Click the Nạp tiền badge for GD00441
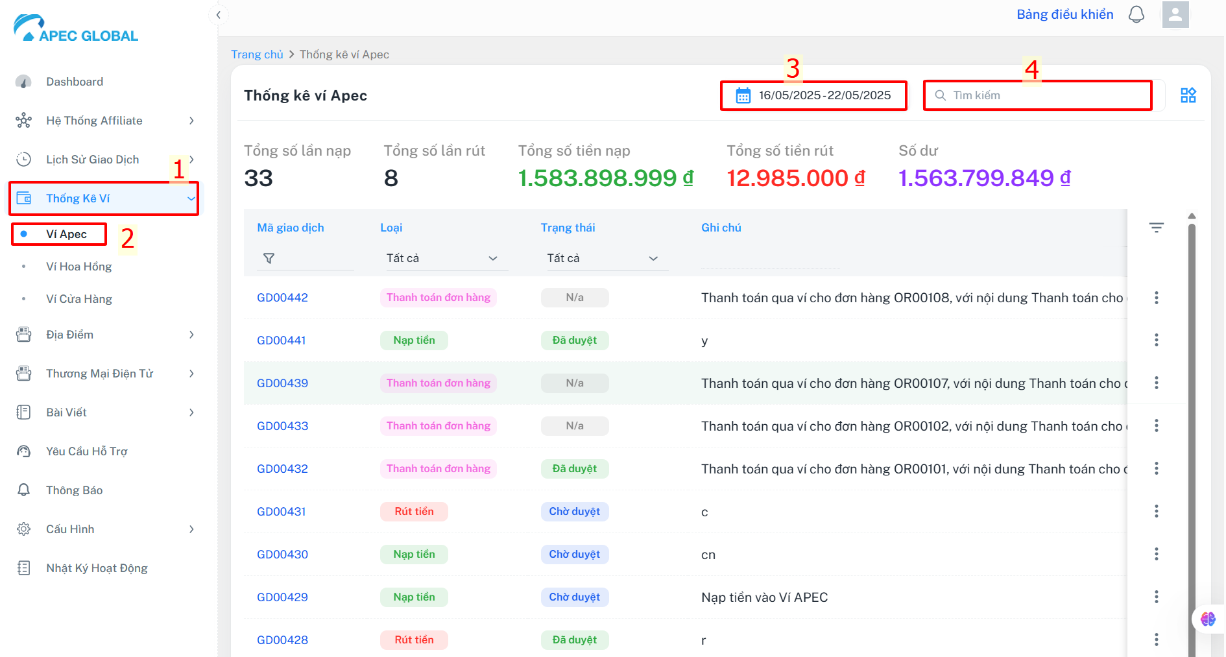This screenshot has width=1226, height=657. coord(414,340)
